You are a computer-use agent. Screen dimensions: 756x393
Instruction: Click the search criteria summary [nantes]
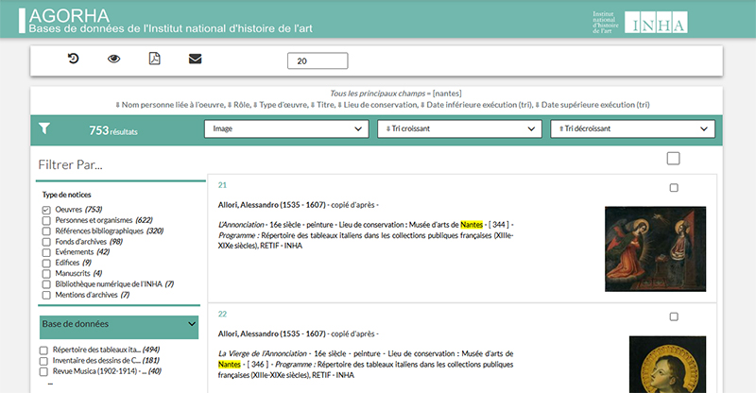click(x=395, y=94)
